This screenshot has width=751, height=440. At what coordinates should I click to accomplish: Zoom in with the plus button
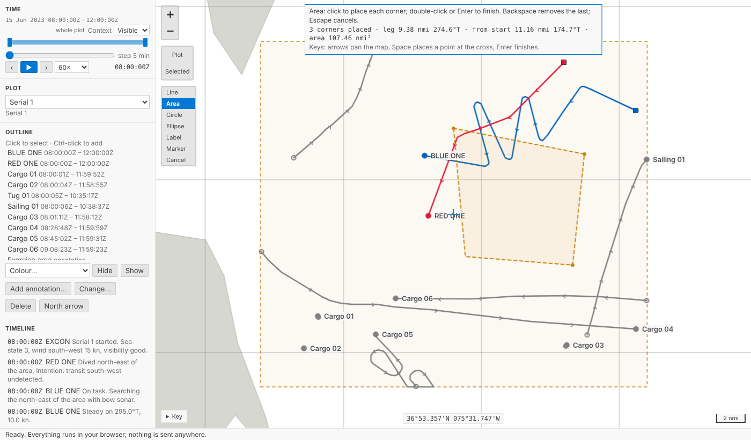coord(170,15)
